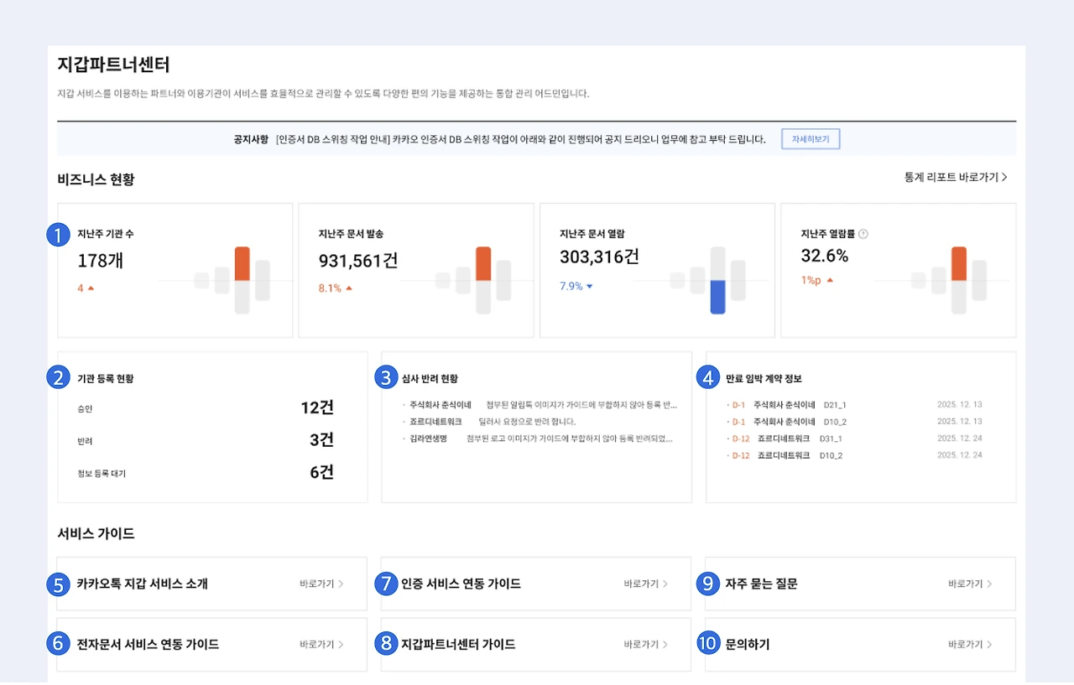
Task: Click the 7.9% decrease arrow on 문서 열람 card
Action: click(592, 286)
